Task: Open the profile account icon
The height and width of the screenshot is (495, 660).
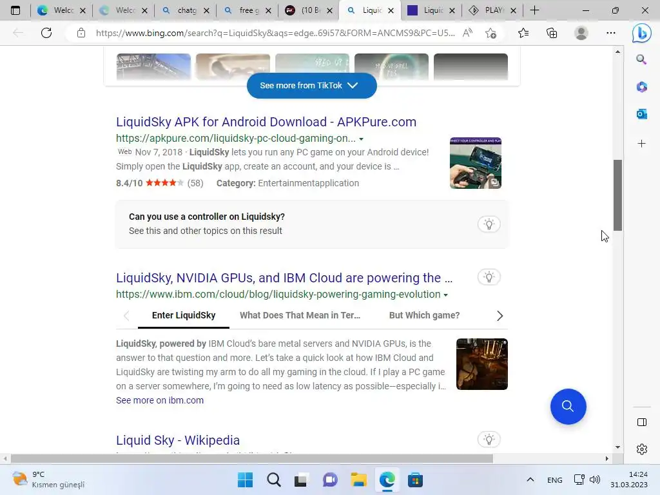Action: (x=581, y=33)
